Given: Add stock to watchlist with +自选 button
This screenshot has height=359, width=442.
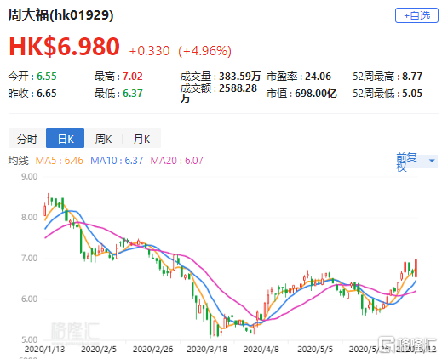Looking at the screenshot, I should click(x=416, y=15).
